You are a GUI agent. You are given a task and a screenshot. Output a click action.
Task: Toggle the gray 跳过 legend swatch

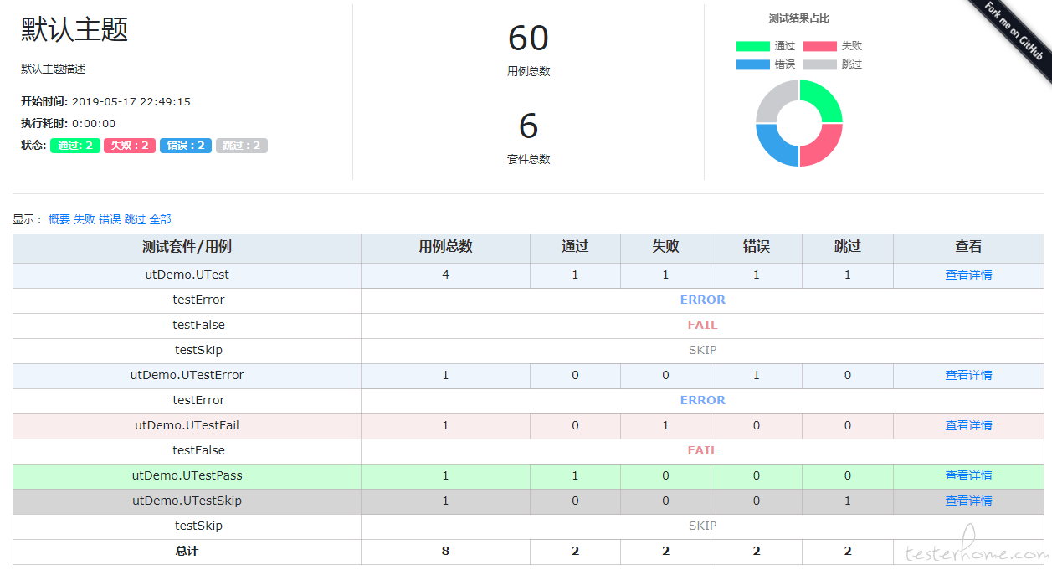[819, 64]
